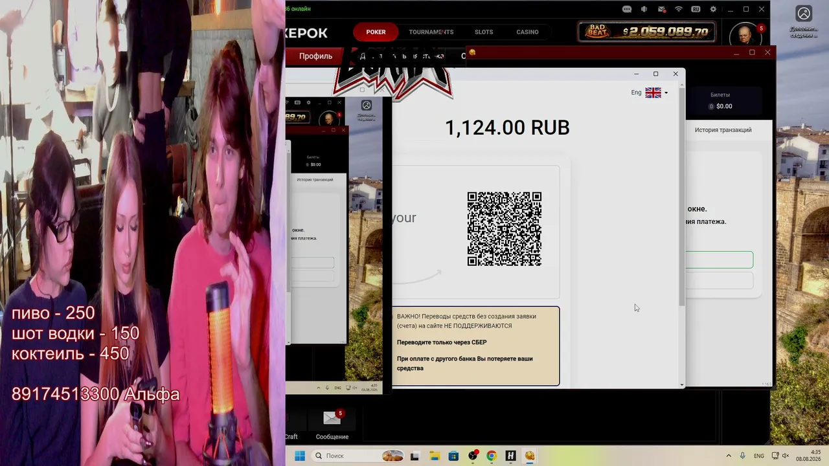
Task: Open the chat bubble icon in poker client header
Action: [x=626, y=9]
